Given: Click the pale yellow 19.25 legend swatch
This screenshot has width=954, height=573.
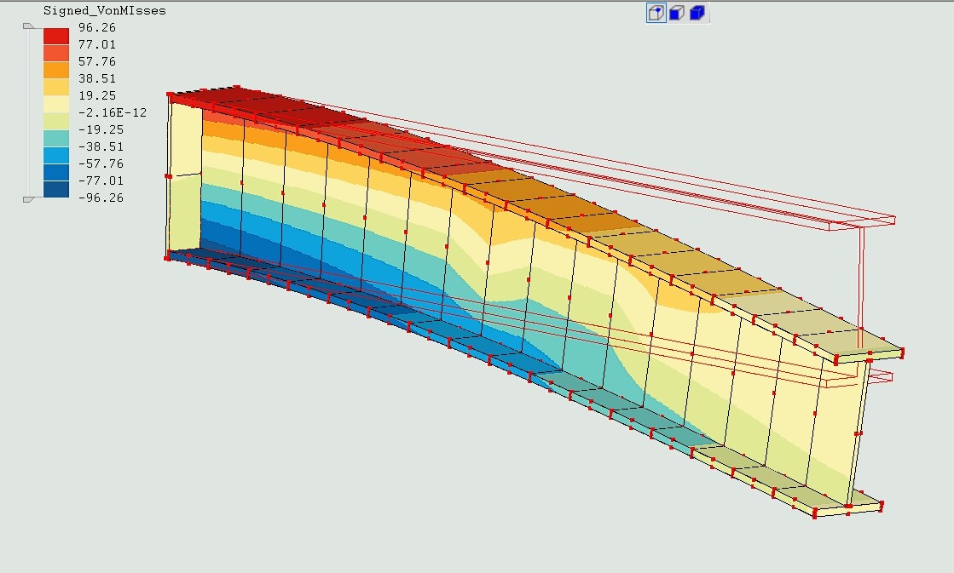Looking at the screenshot, I should (56, 104).
